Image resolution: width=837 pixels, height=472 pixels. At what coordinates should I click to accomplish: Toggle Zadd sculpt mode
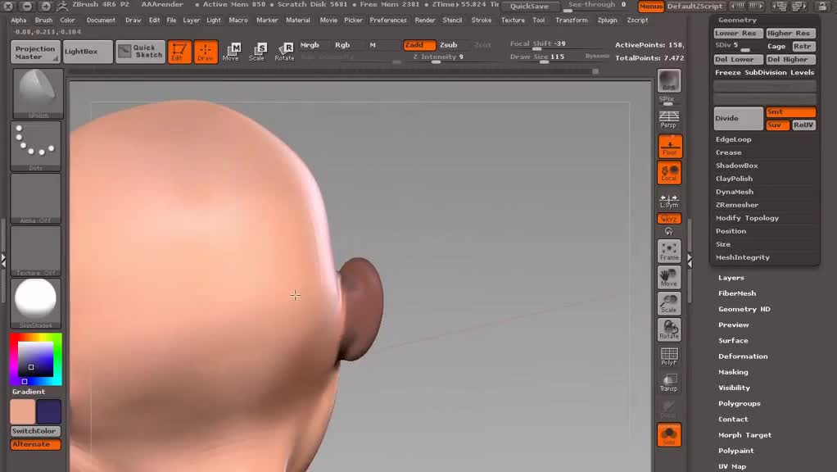(x=419, y=45)
